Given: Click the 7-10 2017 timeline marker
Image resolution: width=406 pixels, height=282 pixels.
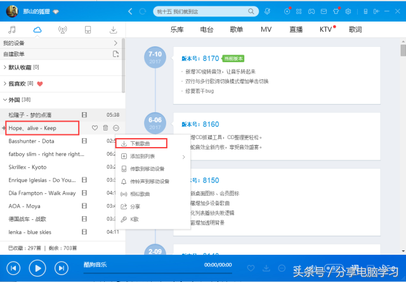Looking at the screenshot, I should click(155, 58).
